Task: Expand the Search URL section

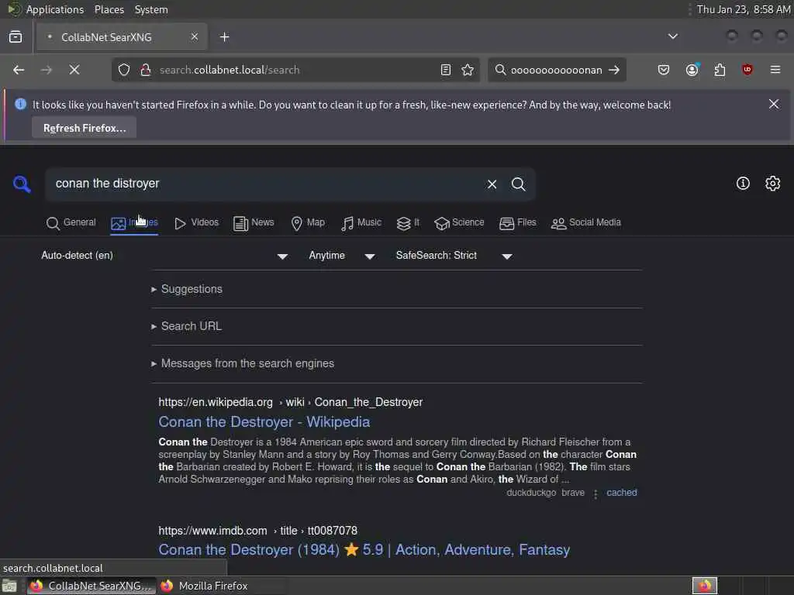Action: coord(186,326)
